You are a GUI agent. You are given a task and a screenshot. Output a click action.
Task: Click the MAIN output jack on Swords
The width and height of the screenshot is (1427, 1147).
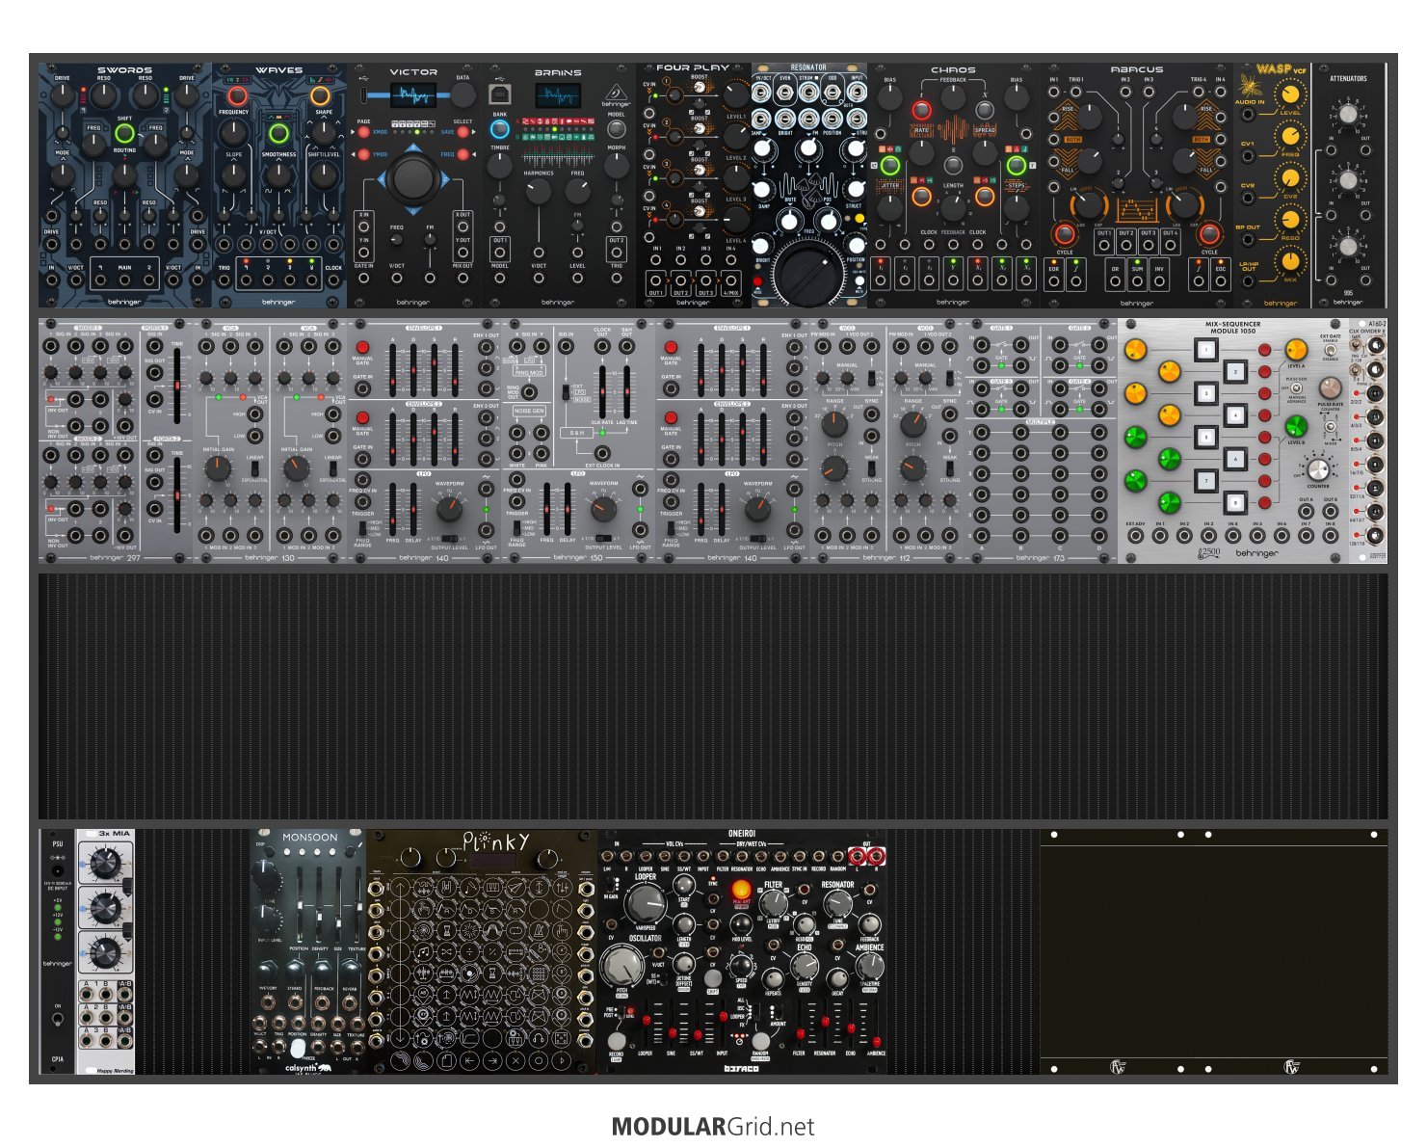[124, 280]
